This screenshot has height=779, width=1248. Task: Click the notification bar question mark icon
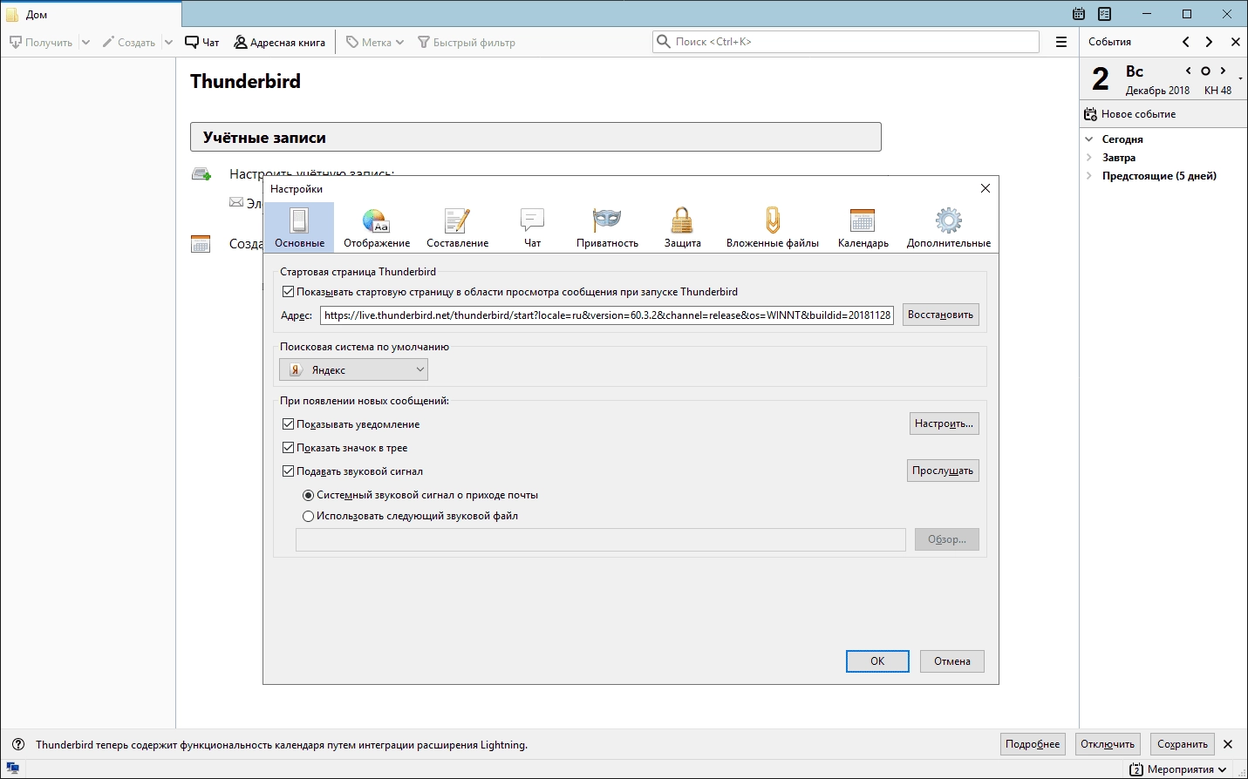(x=18, y=745)
